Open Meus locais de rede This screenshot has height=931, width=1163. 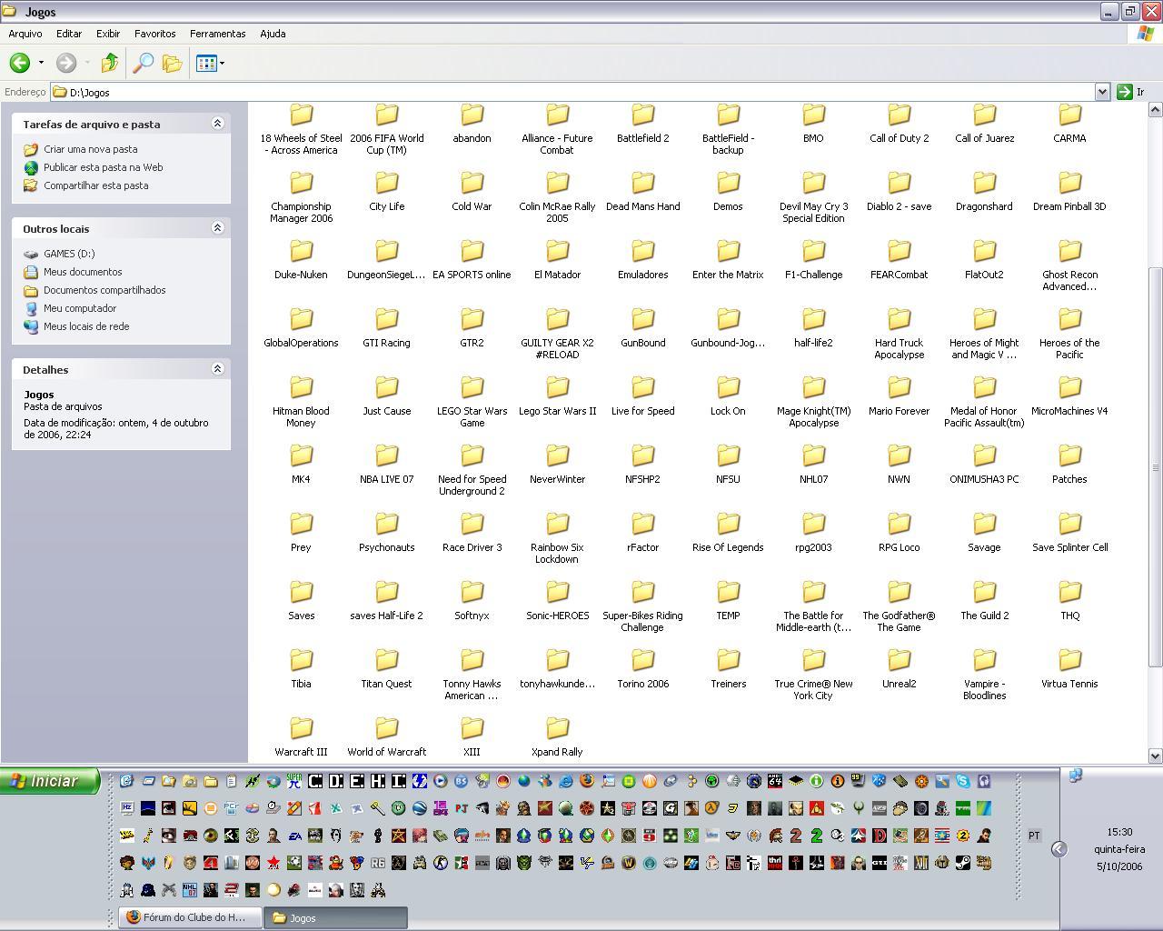point(86,326)
